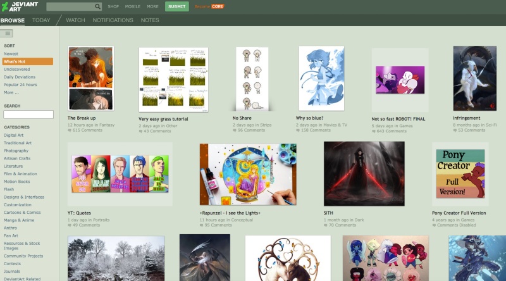Select the Contests category
Image resolution: width=506 pixels, height=281 pixels.
pos(12,264)
